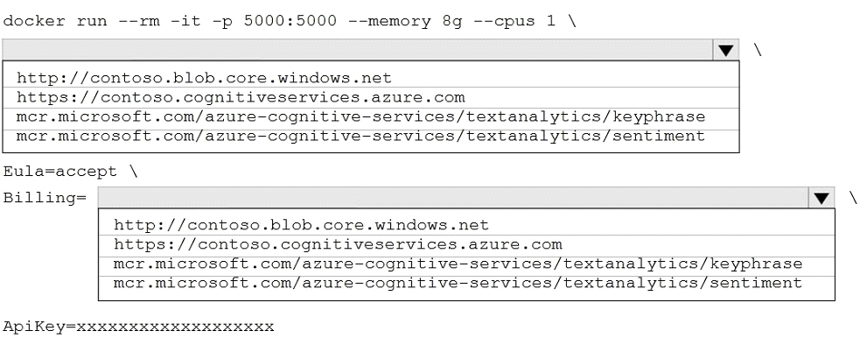Click the Eula=accept text line
Screen dimensions: 867x338
70,172
